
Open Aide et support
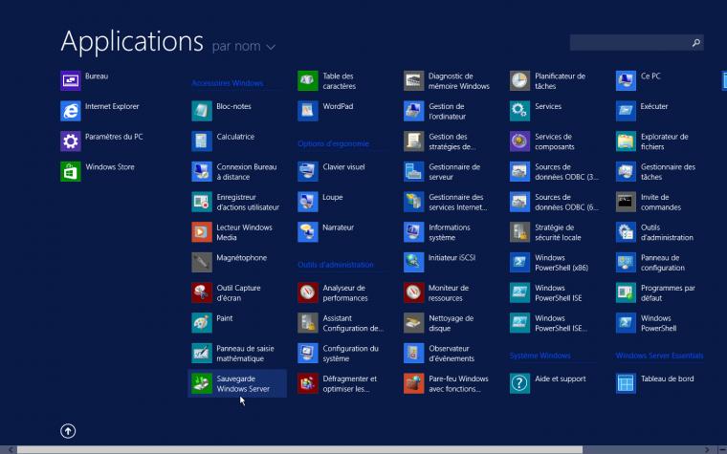pyautogui.click(x=519, y=383)
